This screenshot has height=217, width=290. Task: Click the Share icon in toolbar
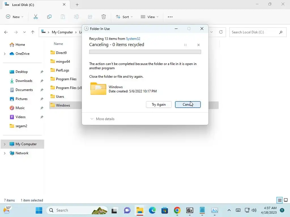point(90,17)
